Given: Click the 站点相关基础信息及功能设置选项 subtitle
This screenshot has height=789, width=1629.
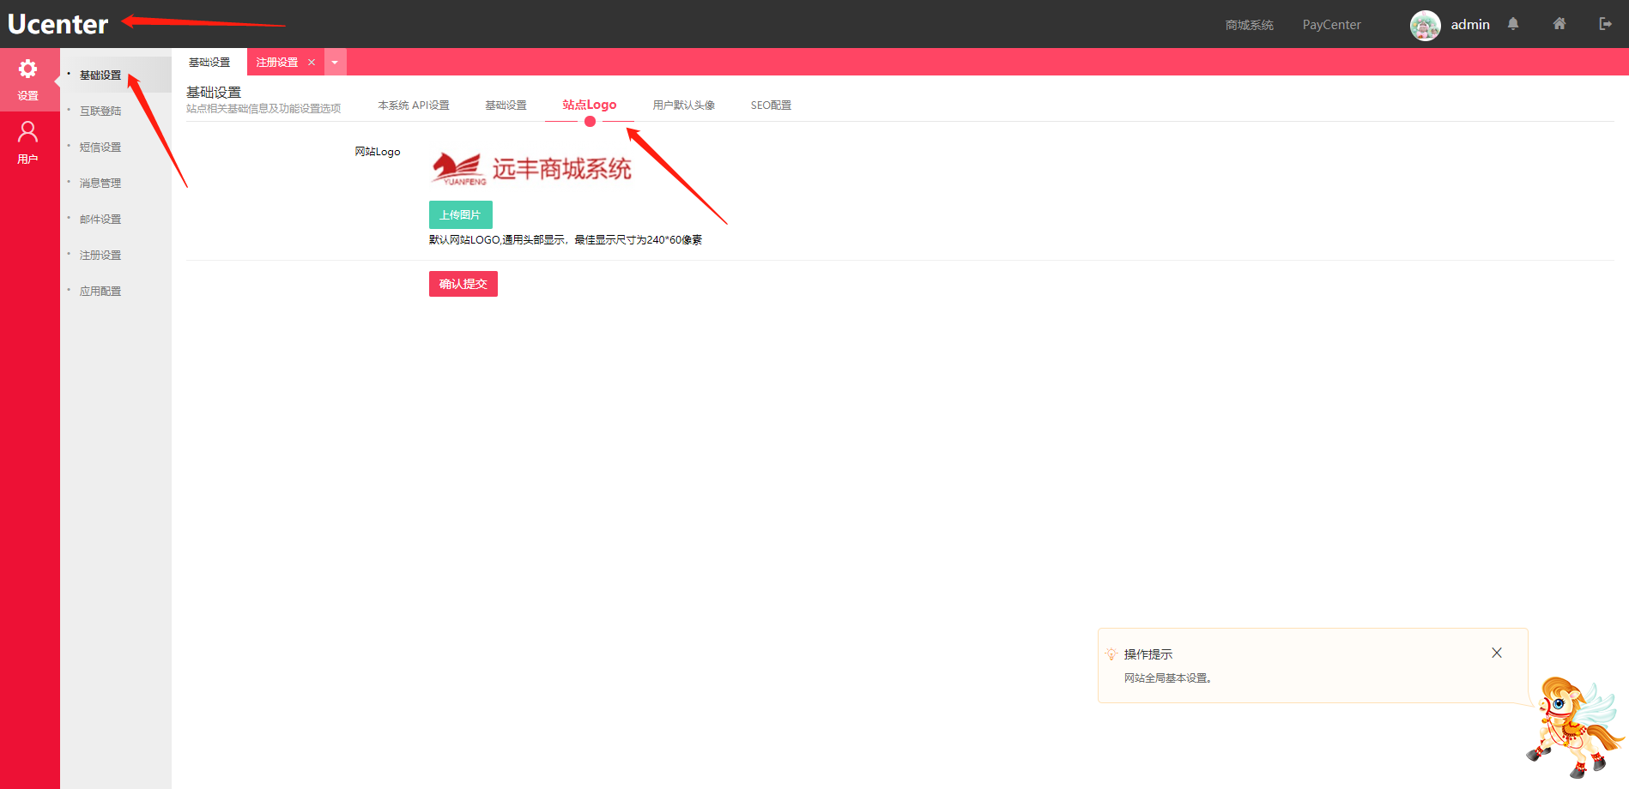Looking at the screenshot, I should [263, 109].
